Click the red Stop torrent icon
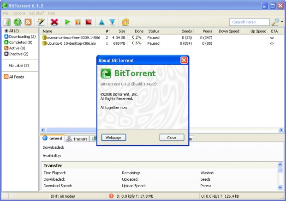The image size is (286, 201). pos(89,22)
